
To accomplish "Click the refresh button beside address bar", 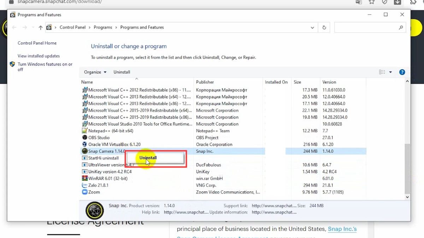I will 324,28.
